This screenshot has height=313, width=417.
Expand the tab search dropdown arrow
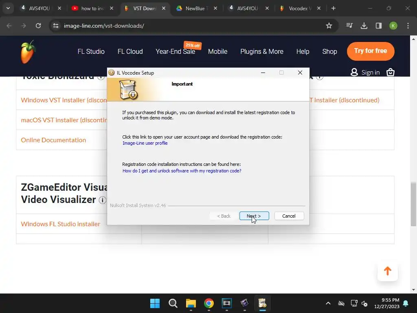point(8,8)
